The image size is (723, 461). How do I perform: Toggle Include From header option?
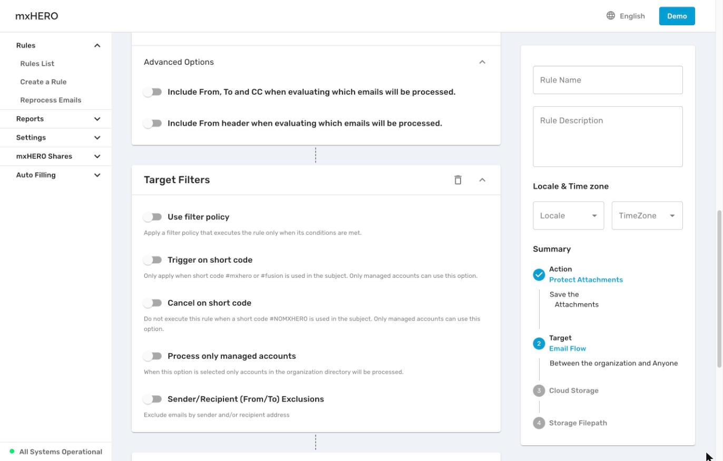[153, 123]
